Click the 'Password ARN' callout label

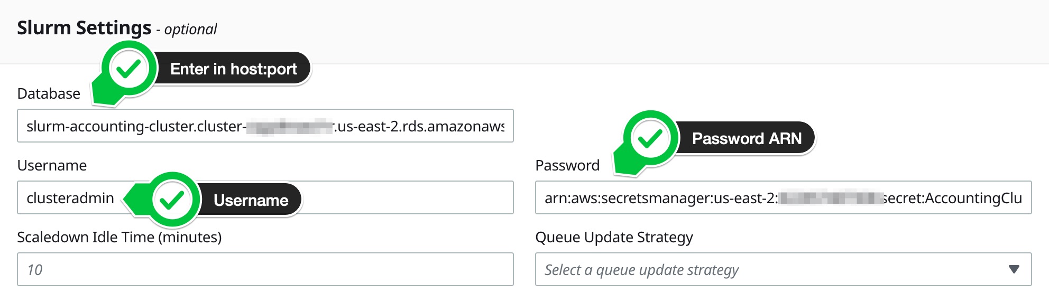[x=747, y=138]
